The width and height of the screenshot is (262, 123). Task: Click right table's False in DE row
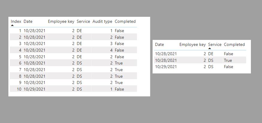pyautogui.click(x=229, y=54)
